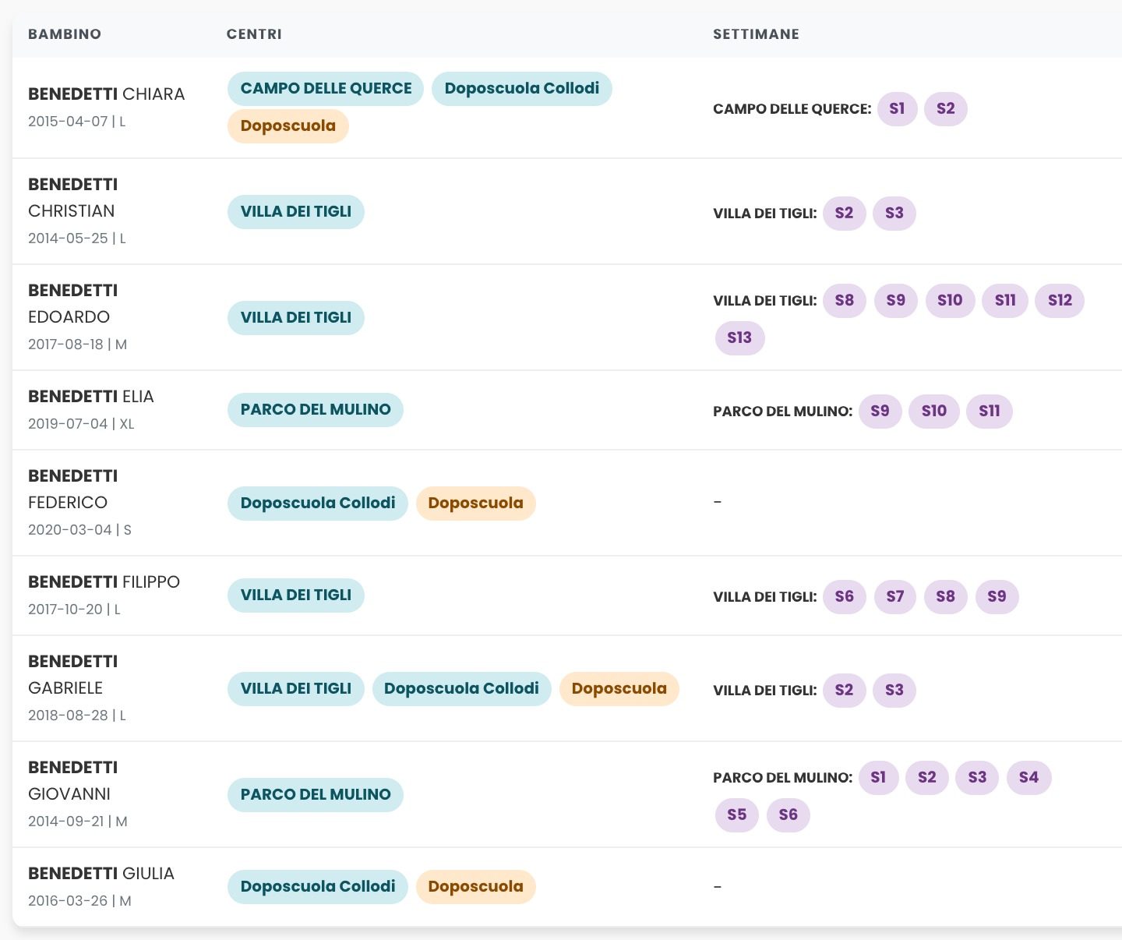Click the CENTRI column header

tap(254, 34)
